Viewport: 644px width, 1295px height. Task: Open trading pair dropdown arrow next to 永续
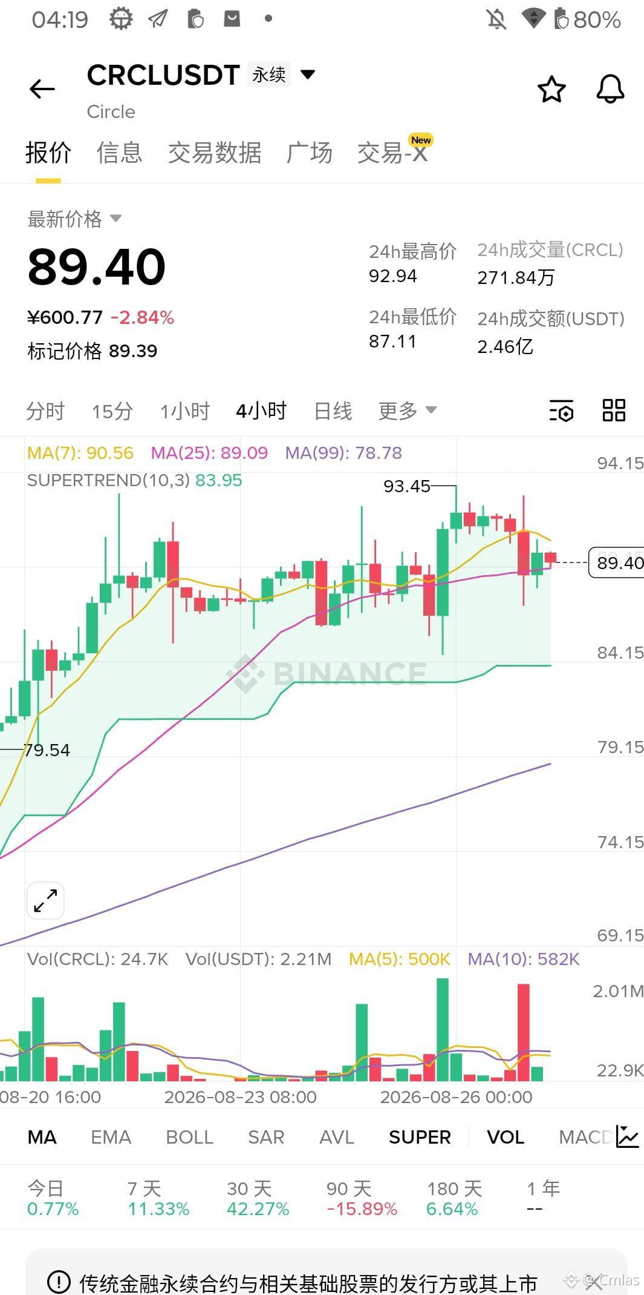click(308, 74)
